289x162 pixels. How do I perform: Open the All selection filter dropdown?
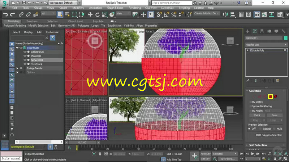[x=48, y=14]
